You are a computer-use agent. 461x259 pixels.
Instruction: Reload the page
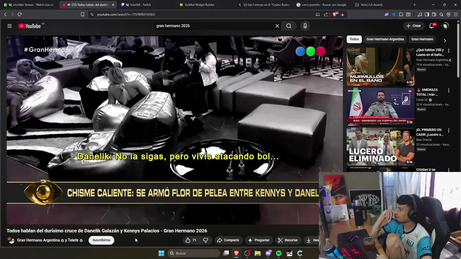19,14
